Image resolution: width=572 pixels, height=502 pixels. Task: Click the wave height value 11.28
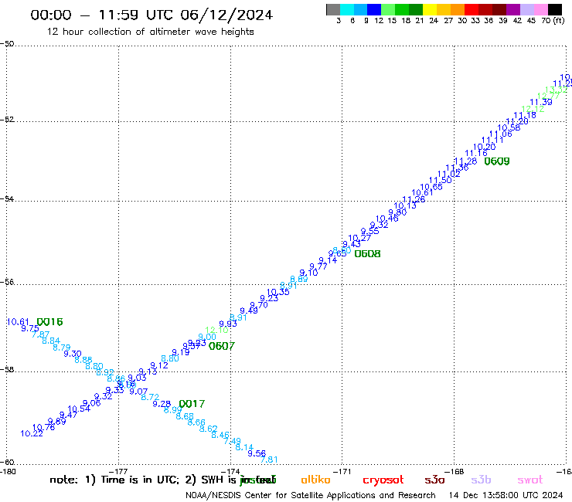[x=465, y=161]
